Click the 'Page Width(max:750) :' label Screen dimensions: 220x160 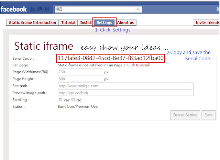[x=31, y=72]
